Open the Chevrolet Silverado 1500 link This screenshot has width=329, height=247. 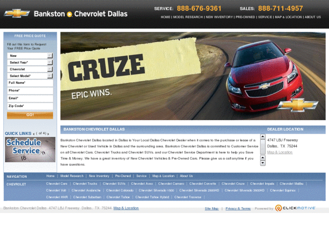click(x=156, y=190)
